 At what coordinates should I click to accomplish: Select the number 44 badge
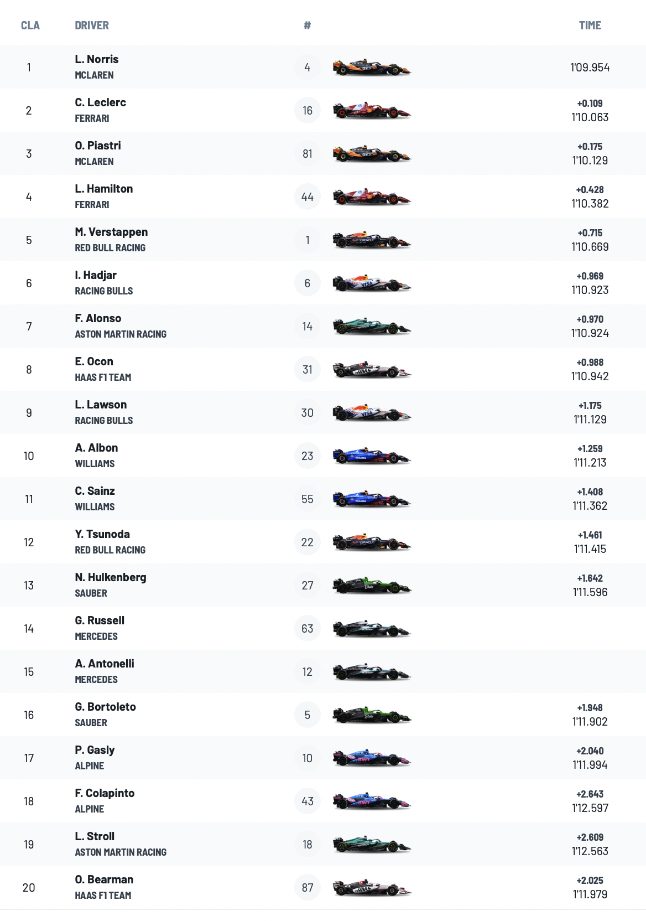pyautogui.click(x=308, y=197)
